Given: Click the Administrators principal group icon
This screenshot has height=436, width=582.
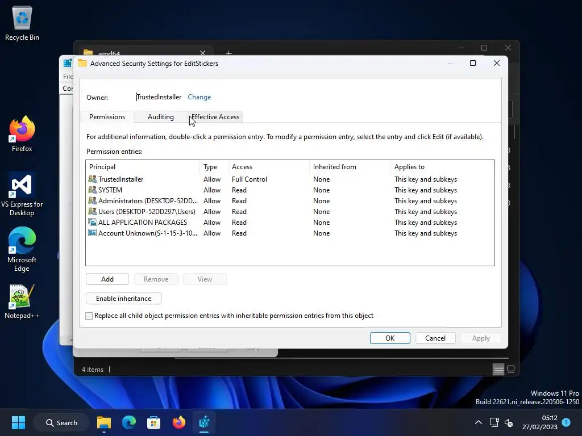Looking at the screenshot, I should (93, 200).
